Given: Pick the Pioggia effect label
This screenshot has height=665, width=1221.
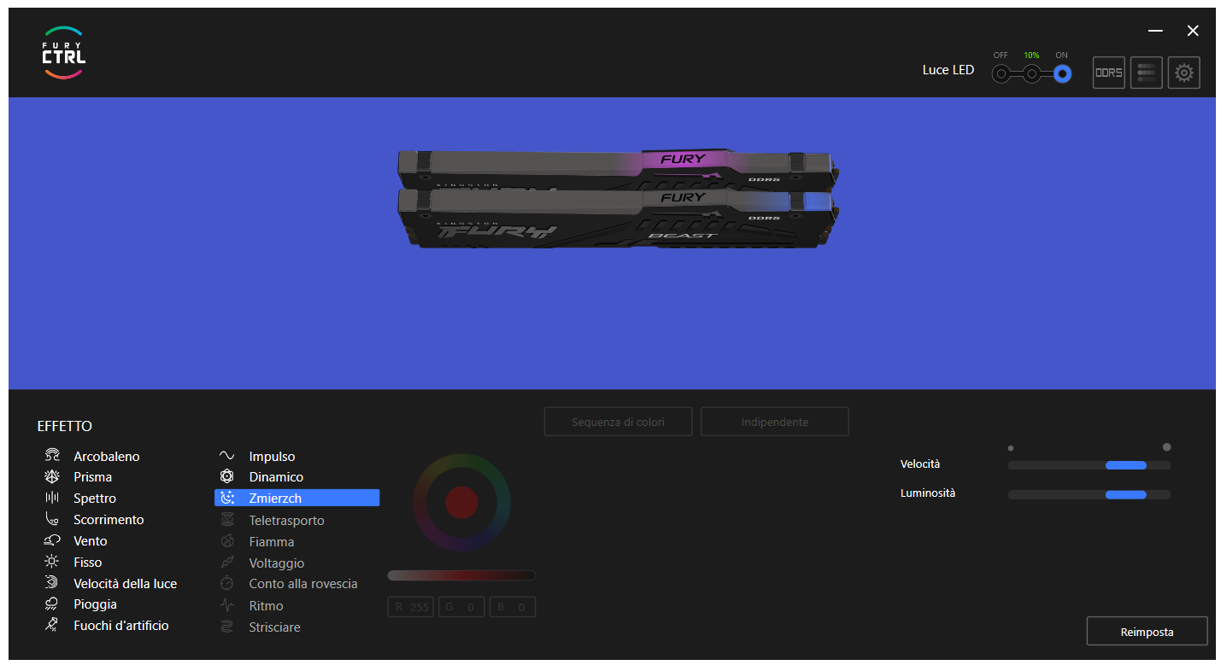Looking at the screenshot, I should 96,604.
